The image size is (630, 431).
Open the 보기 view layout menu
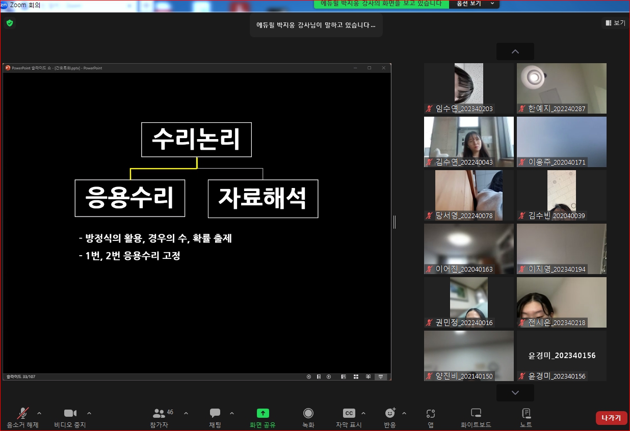click(x=615, y=23)
